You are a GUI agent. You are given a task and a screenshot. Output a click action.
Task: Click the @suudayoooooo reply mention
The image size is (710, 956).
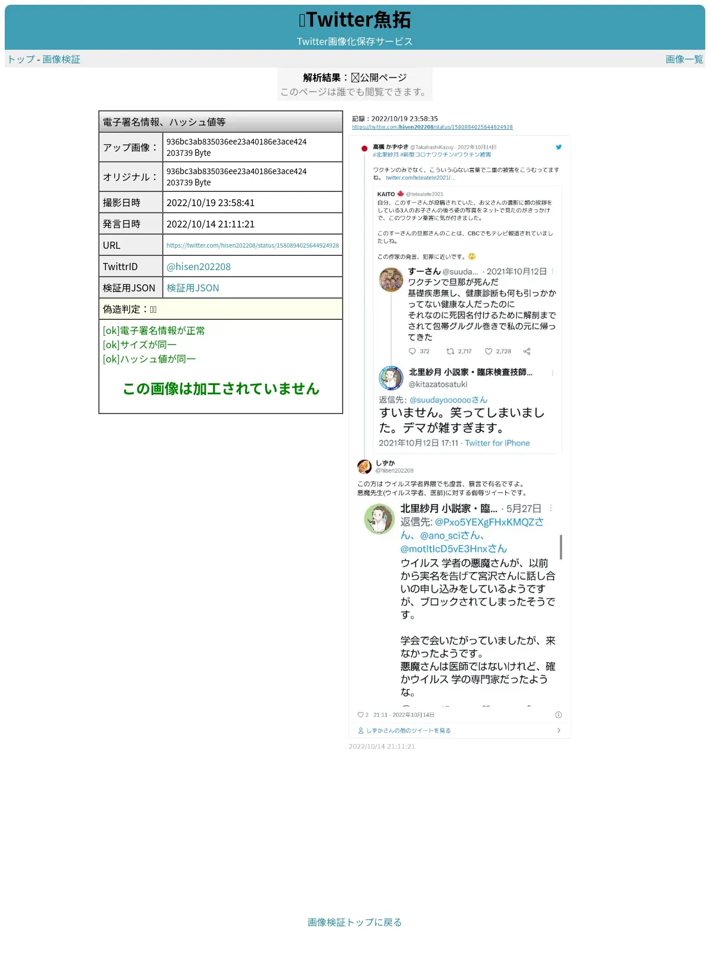[x=448, y=400]
